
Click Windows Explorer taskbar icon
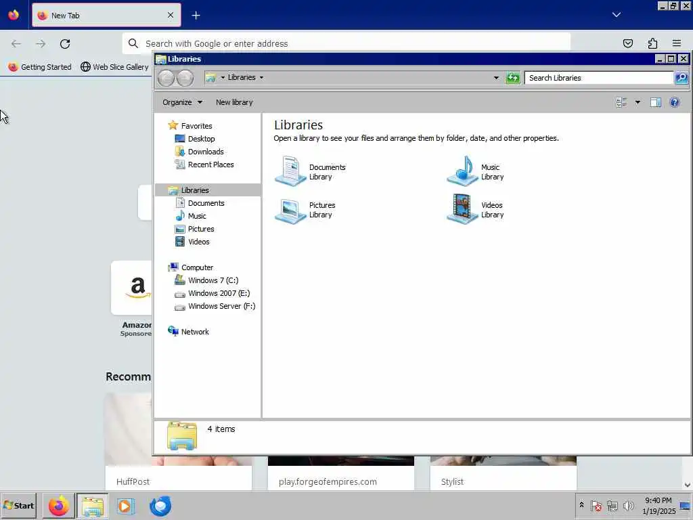click(92, 506)
